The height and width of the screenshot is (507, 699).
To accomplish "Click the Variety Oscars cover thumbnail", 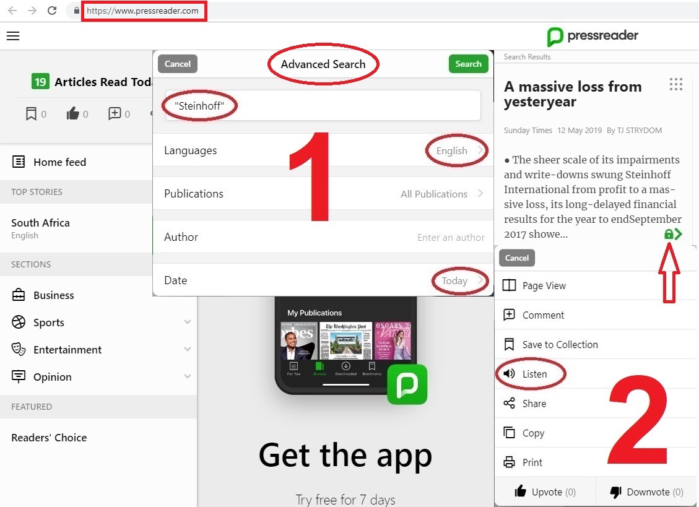I will point(393,340).
